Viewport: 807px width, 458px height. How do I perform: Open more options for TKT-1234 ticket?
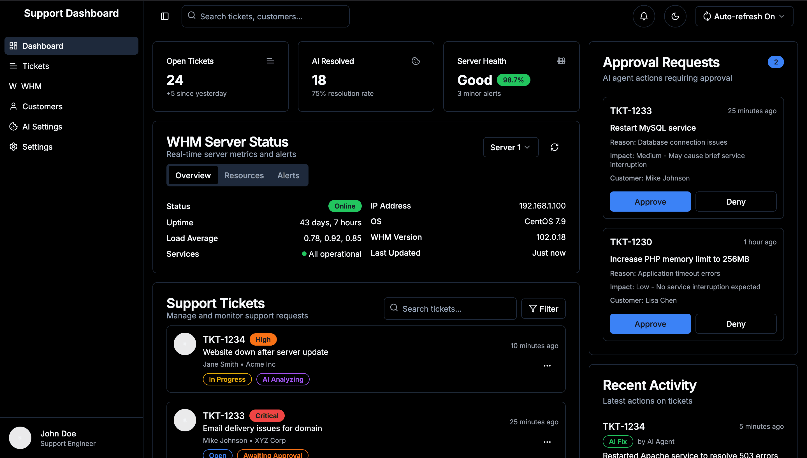click(x=547, y=366)
